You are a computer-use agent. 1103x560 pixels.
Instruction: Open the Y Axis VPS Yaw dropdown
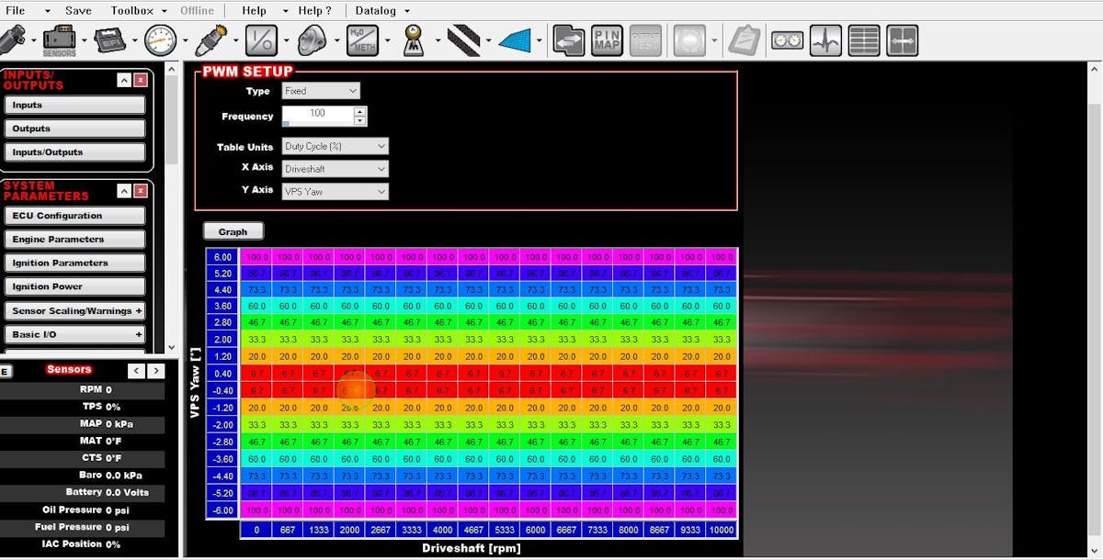coord(335,192)
